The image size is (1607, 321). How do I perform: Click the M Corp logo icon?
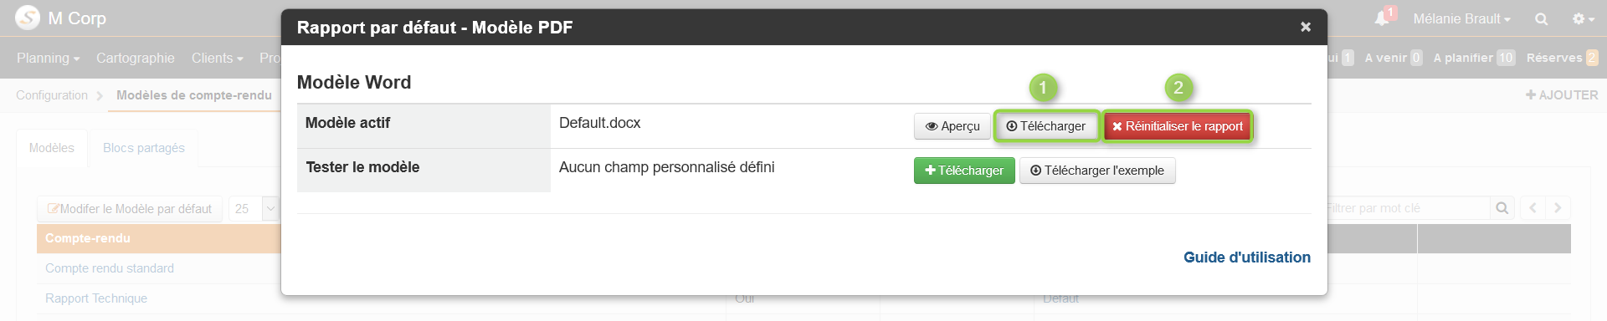click(x=28, y=18)
